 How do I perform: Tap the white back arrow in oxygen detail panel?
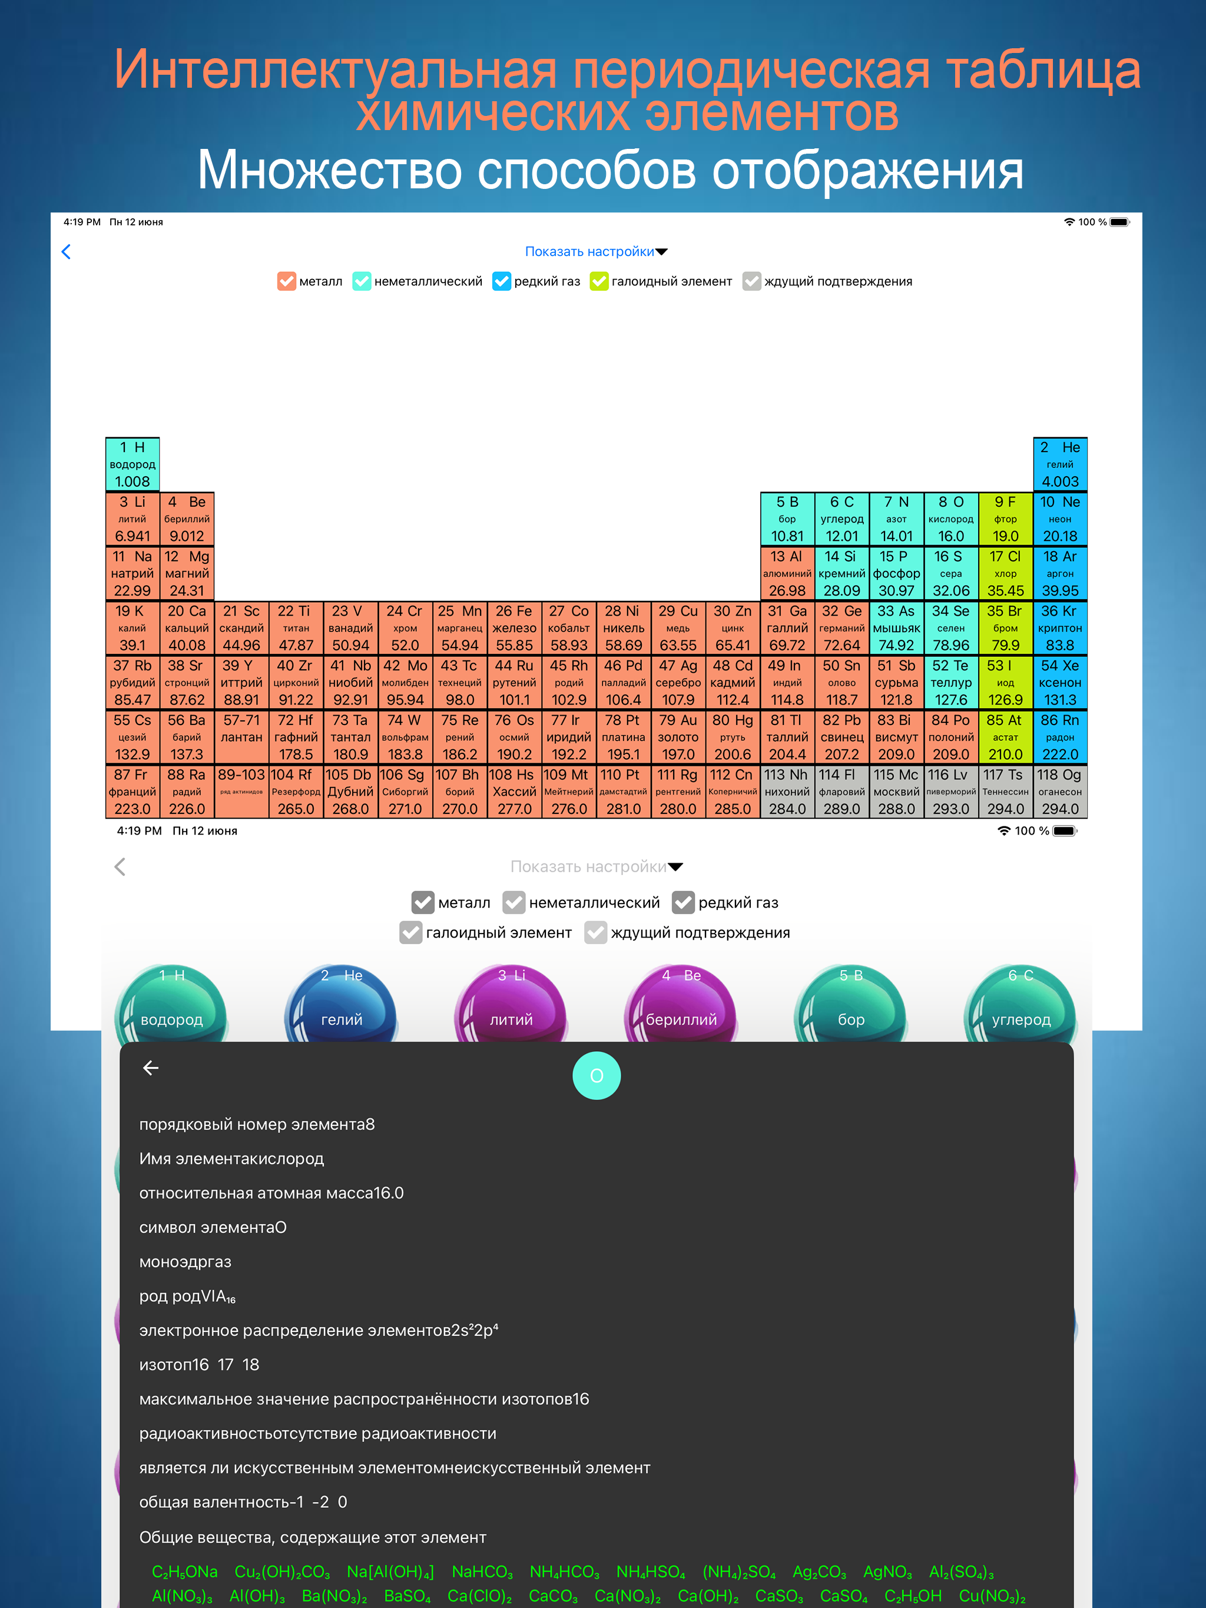pyautogui.click(x=151, y=1067)
